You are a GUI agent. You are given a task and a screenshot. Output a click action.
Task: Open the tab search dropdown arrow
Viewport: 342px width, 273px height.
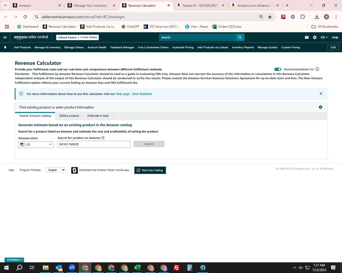[5, 5]
